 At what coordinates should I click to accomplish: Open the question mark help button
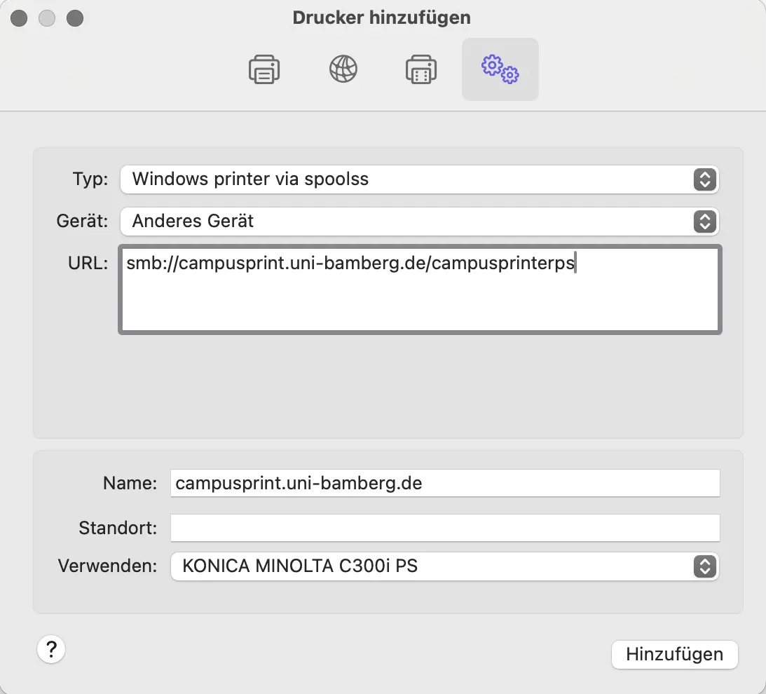(x=51, y=649)
